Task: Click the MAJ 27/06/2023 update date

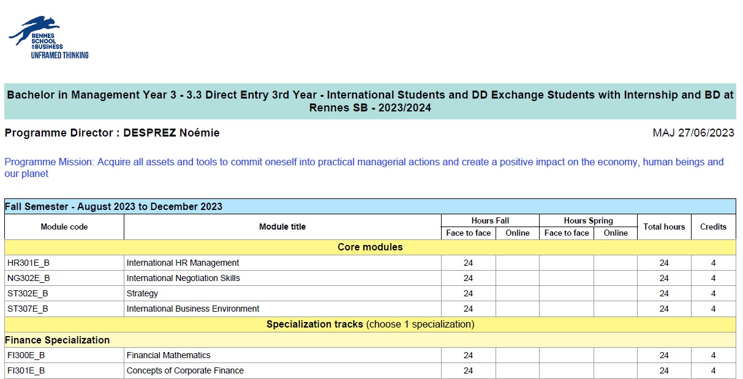Action: click(x=693, y=133)
